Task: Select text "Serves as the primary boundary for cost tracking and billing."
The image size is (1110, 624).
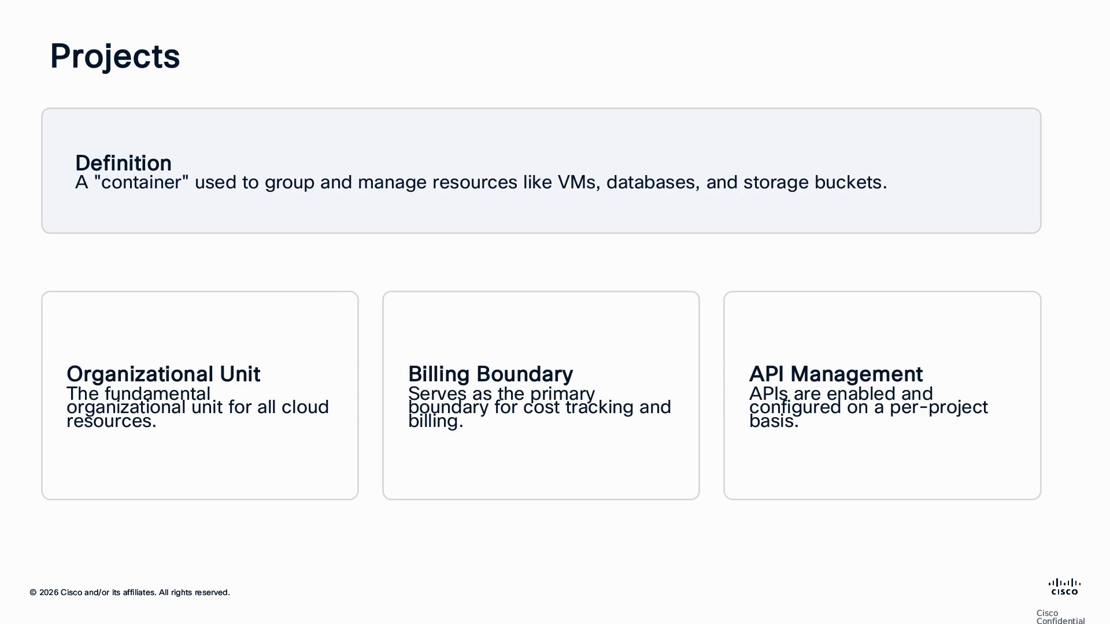Action: tap(540, 407)
